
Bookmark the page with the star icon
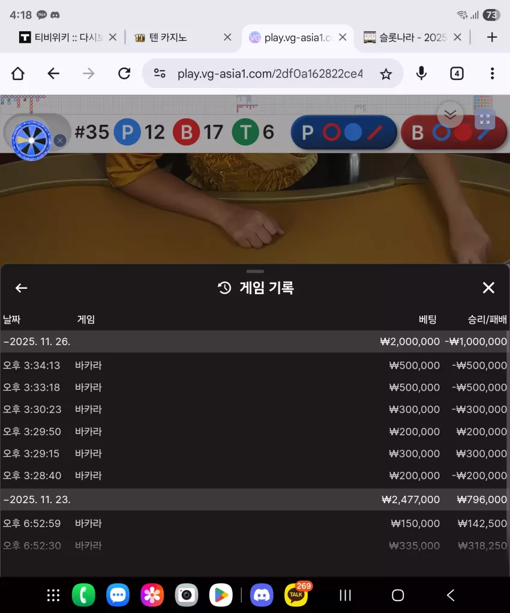(x=386, y=73)
